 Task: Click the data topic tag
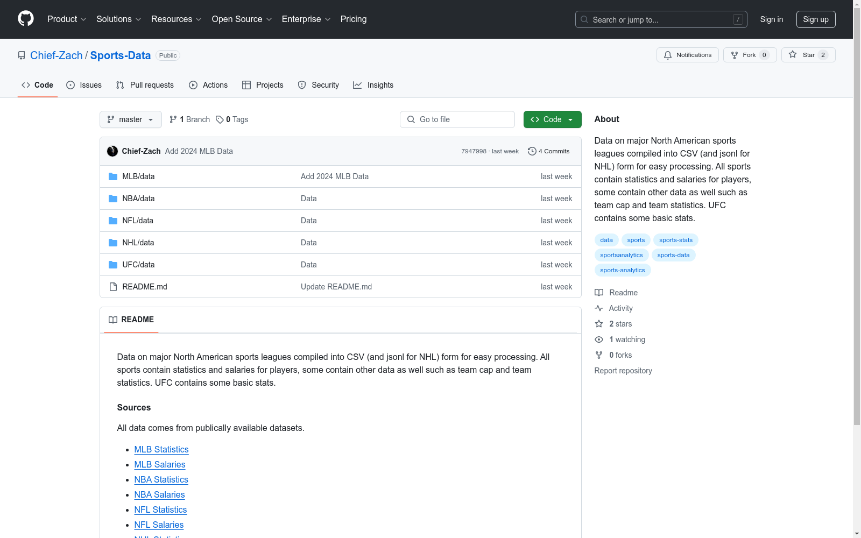click(x=606, y=240)
